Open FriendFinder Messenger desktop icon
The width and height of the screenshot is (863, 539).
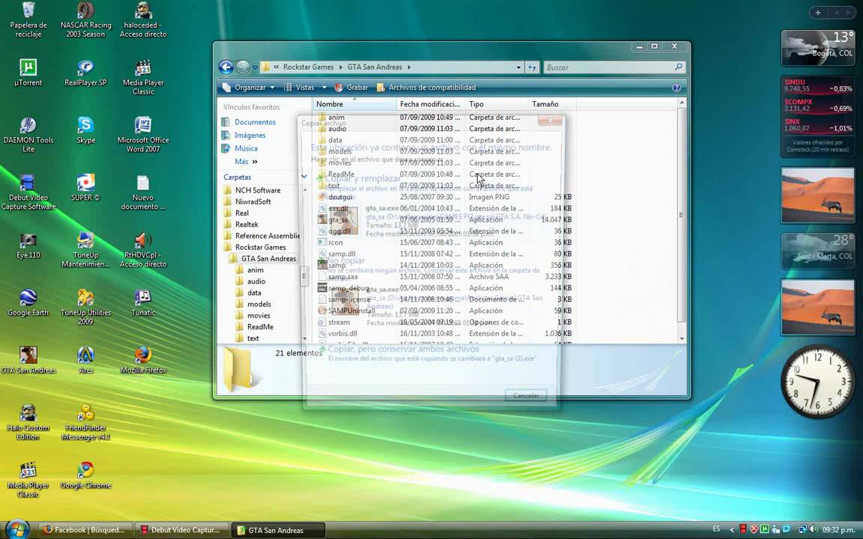[x=85, y=422]
